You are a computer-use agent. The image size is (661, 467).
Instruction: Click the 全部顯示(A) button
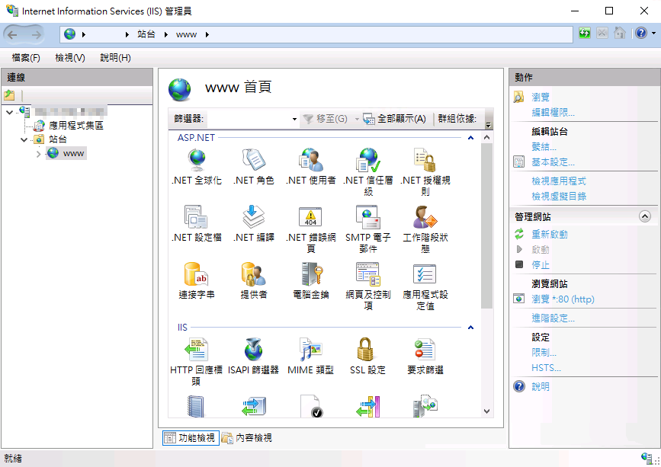coord(395,119)
